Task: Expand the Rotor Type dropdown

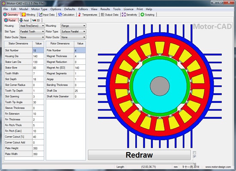Action: coord(73,32)
